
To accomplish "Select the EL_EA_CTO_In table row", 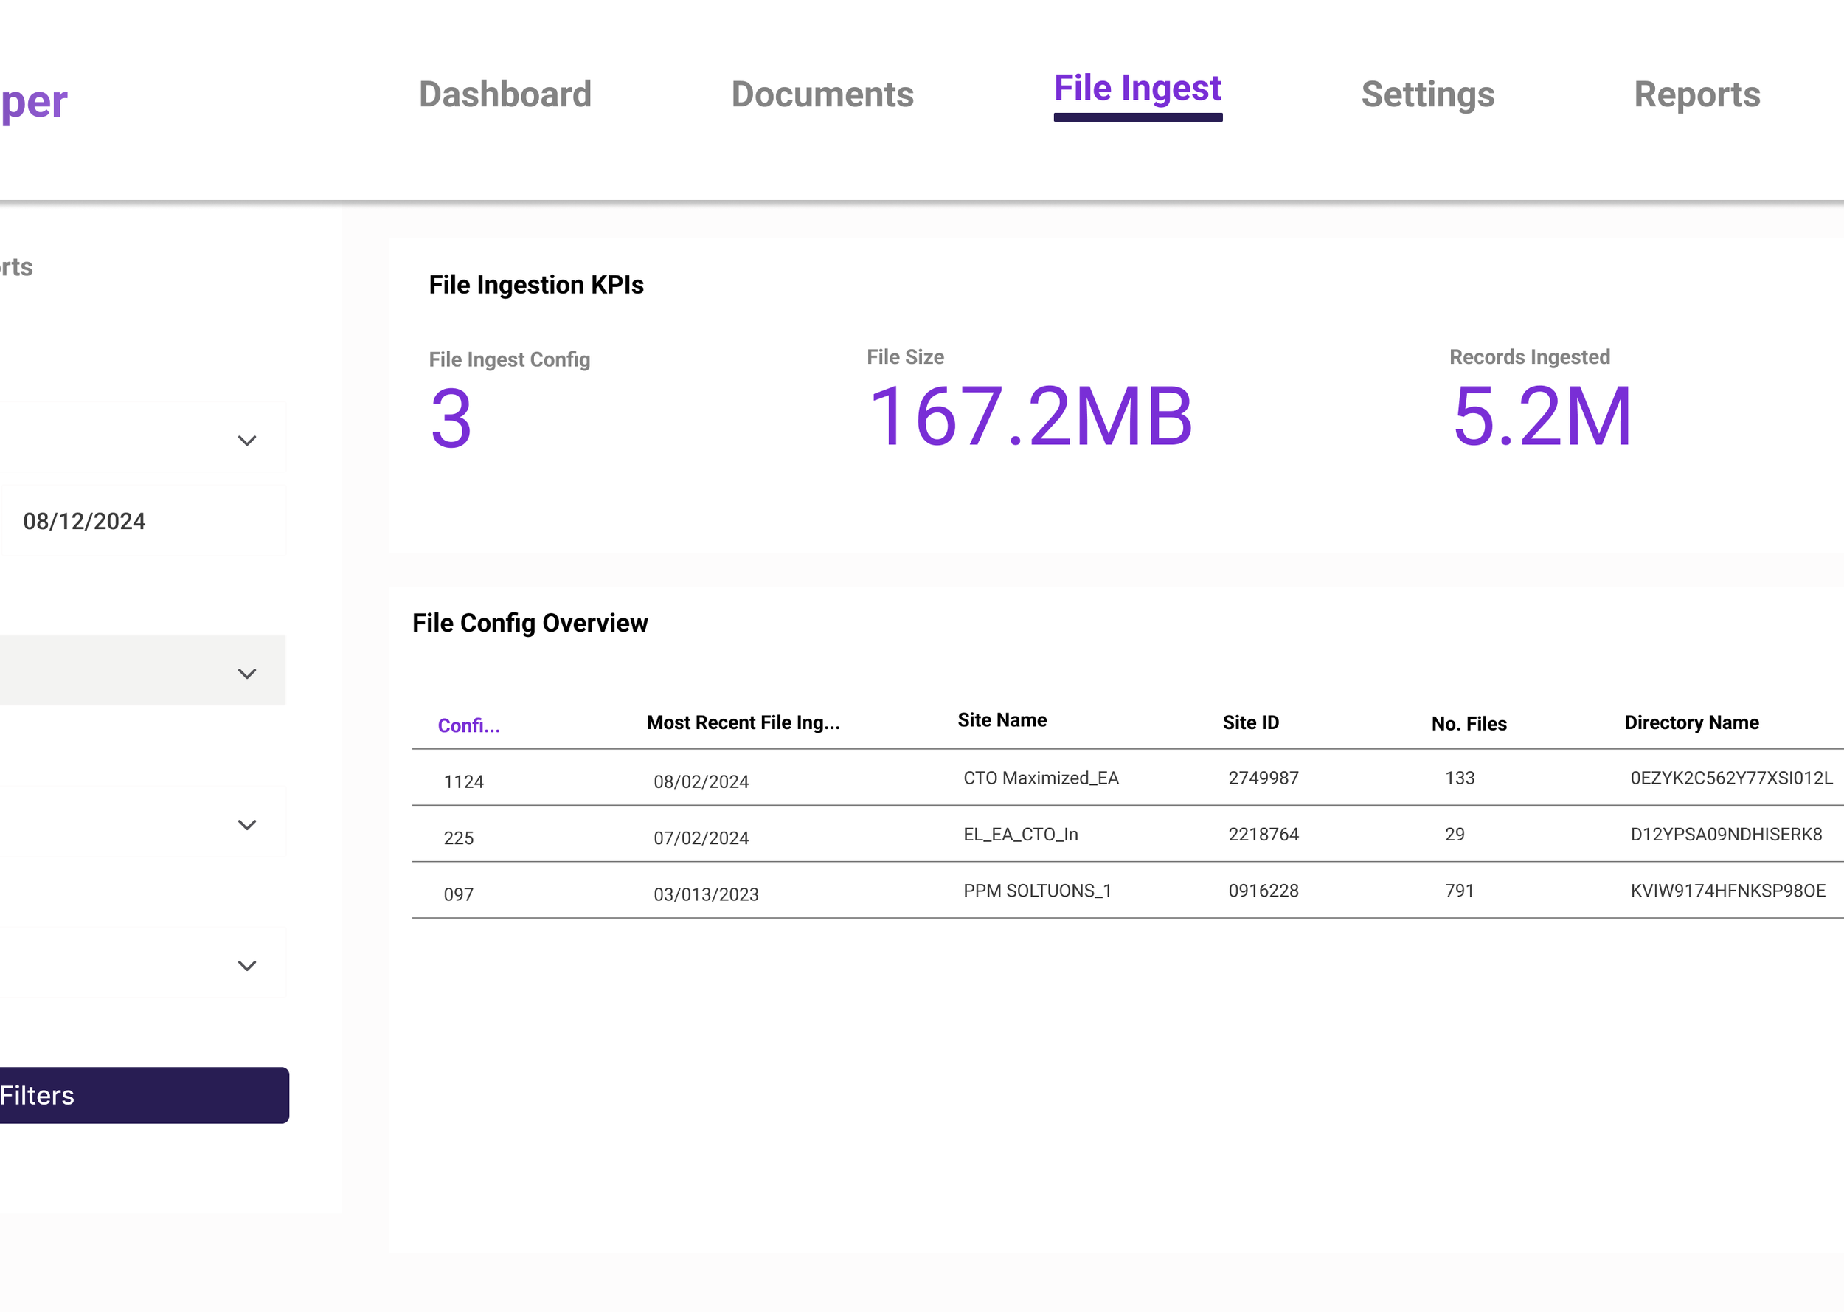I will click(1019, 835).
